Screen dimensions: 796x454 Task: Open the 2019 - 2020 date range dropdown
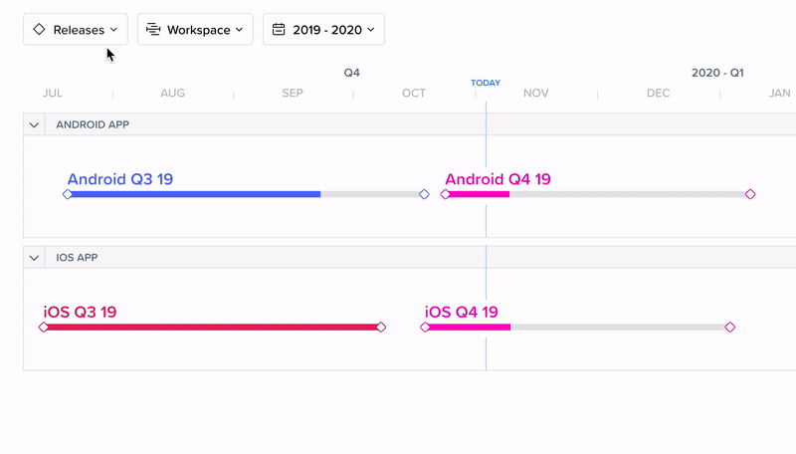pos(323,30)
